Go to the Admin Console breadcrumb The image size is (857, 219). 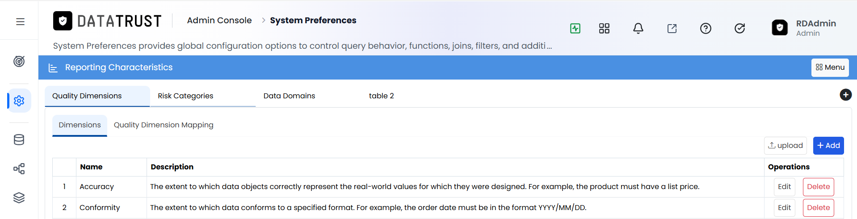point(219,21)
